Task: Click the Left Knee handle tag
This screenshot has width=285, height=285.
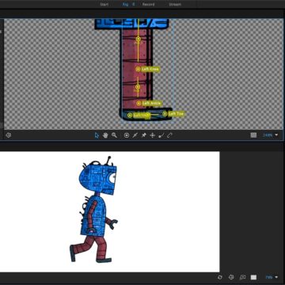Action: click(x=150, y=69)
